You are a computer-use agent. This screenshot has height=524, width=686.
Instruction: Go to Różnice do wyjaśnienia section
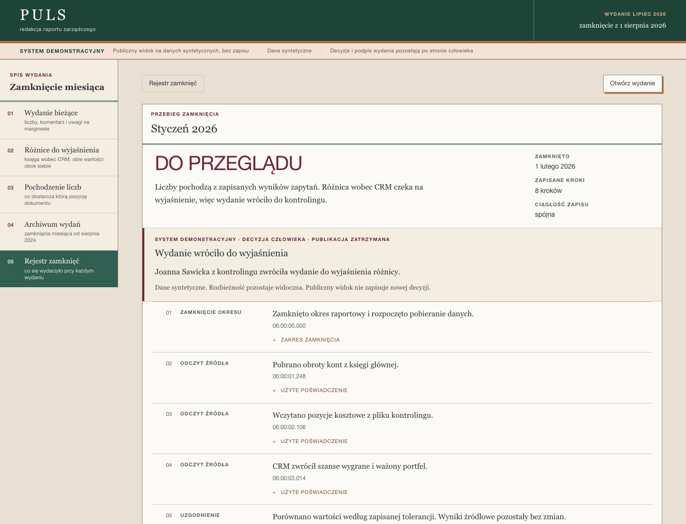[x=59, y=158]
